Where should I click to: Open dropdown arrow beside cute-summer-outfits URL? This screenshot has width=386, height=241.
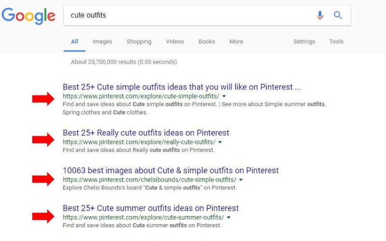tap(229, 217)
